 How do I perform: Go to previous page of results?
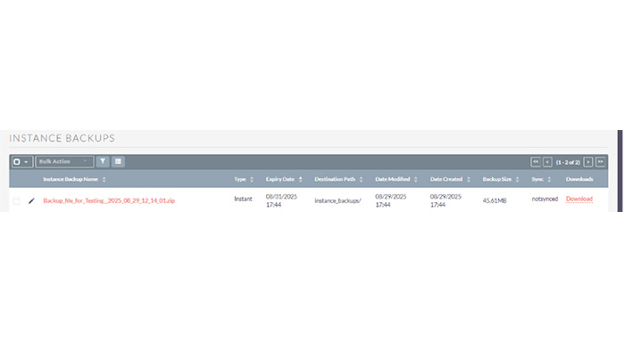pos(547,162)
